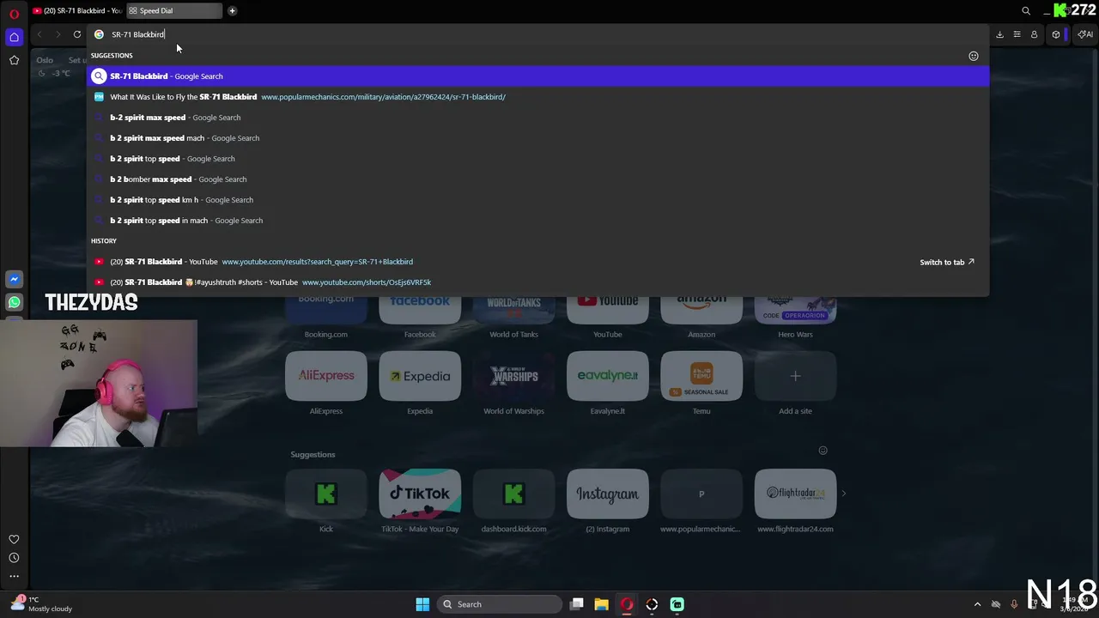1099x618 pixels.
Task: Open the Downloads toolbar icon
Action: click(999, 34)
